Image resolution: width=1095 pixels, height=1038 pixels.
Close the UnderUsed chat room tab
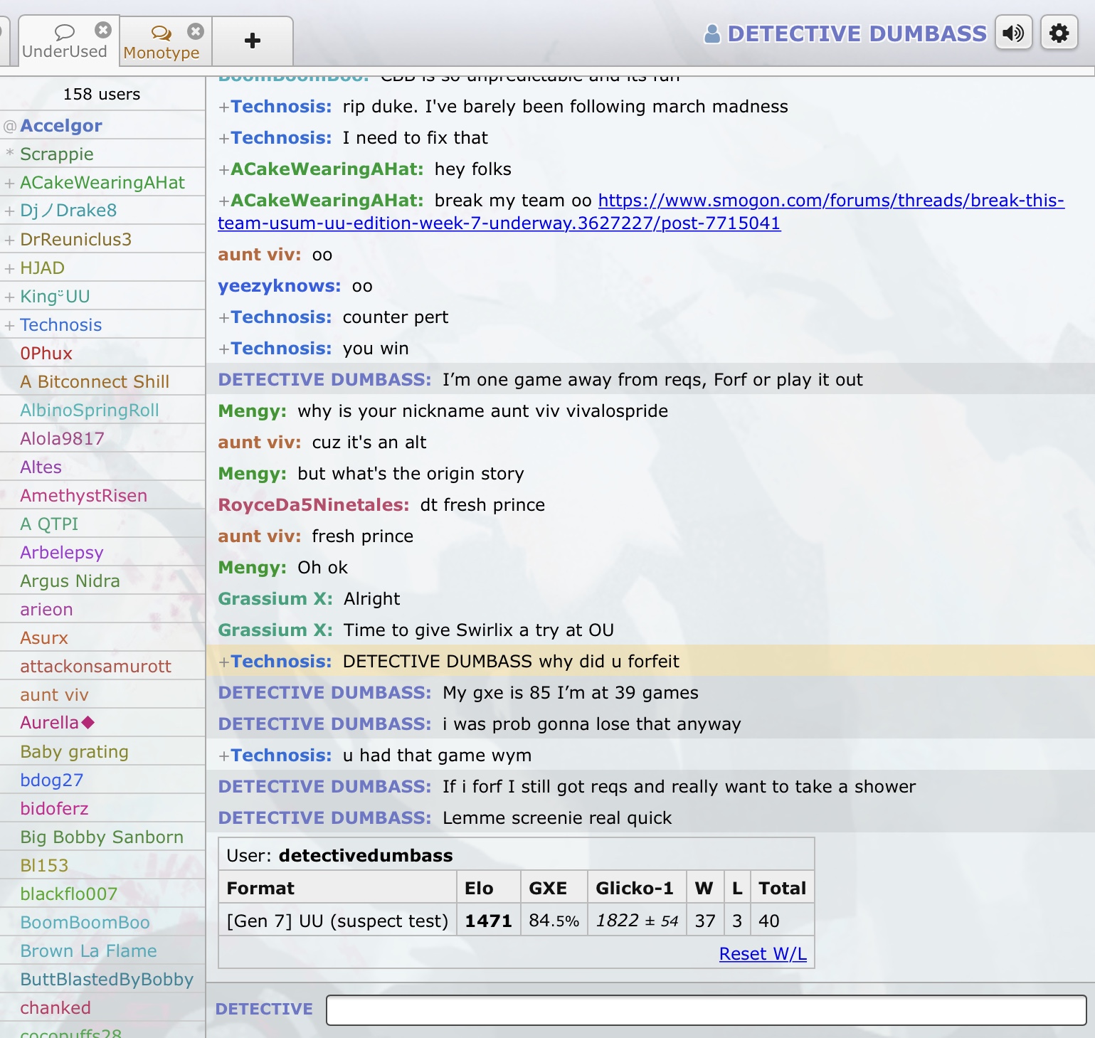[x=103, y=30]
